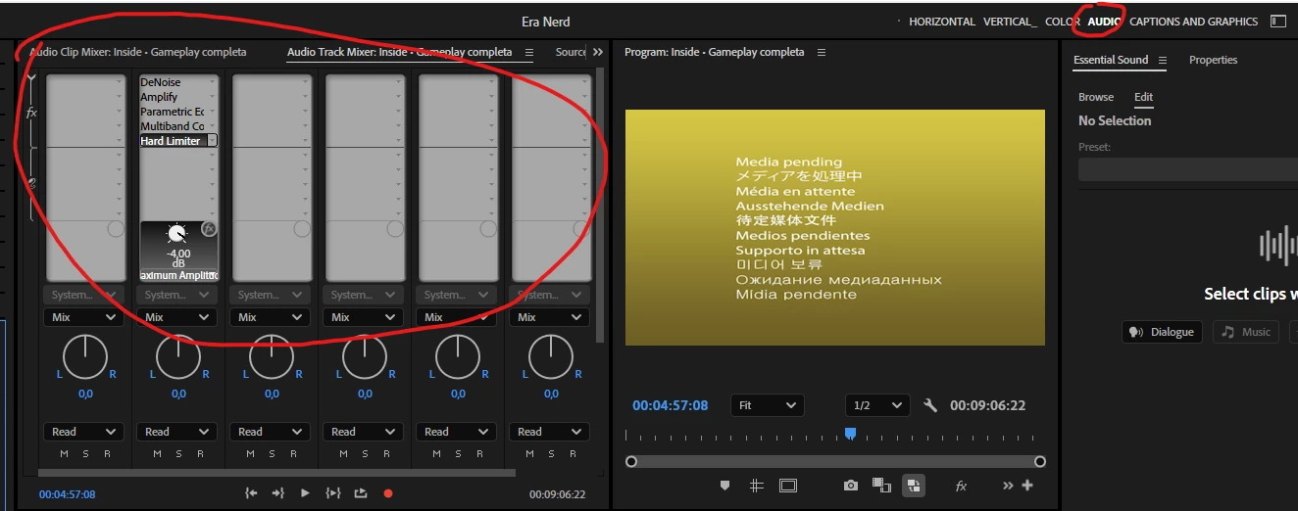Viewport: 1298px width, 511px height.
Task: Click Go to In transport button
Action: pyautogui.click(x=251, y=493)
